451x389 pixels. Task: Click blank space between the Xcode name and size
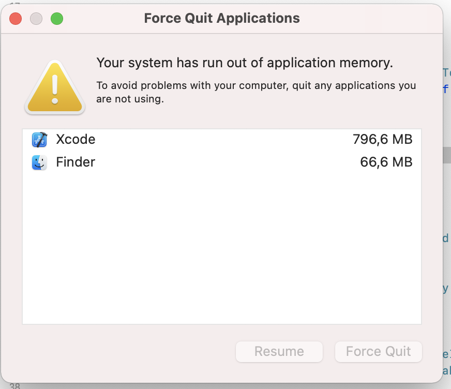click(x=222, y=139)
